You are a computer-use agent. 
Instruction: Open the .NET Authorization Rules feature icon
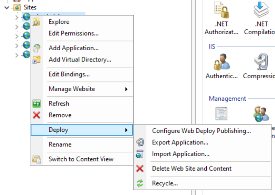[221, 10]
